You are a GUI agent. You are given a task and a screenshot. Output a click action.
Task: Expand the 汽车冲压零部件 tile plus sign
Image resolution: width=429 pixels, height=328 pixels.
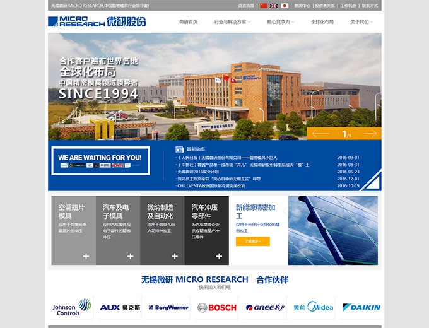point(220,256)
